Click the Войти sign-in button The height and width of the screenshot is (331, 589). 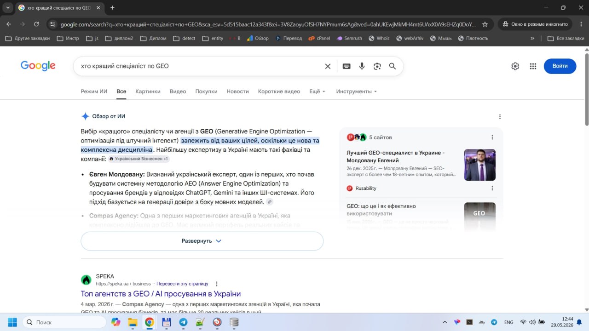click(x=560, y=66)
